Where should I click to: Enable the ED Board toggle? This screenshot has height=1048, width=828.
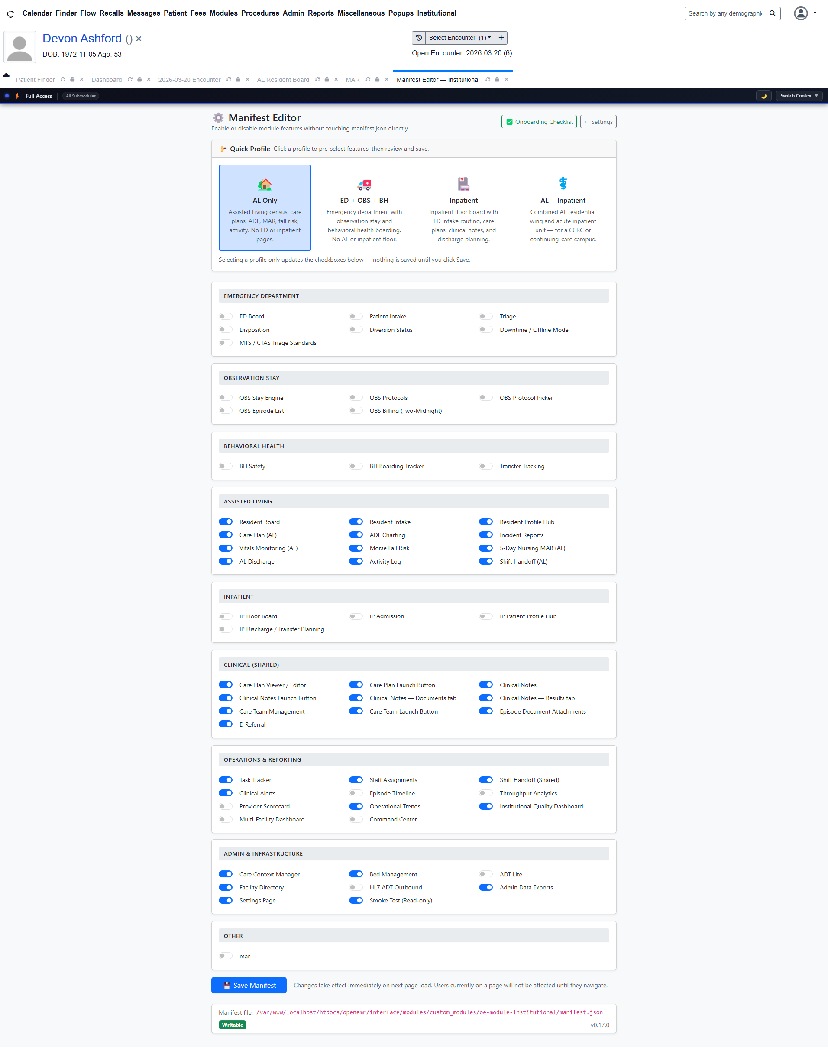[226, 316]
